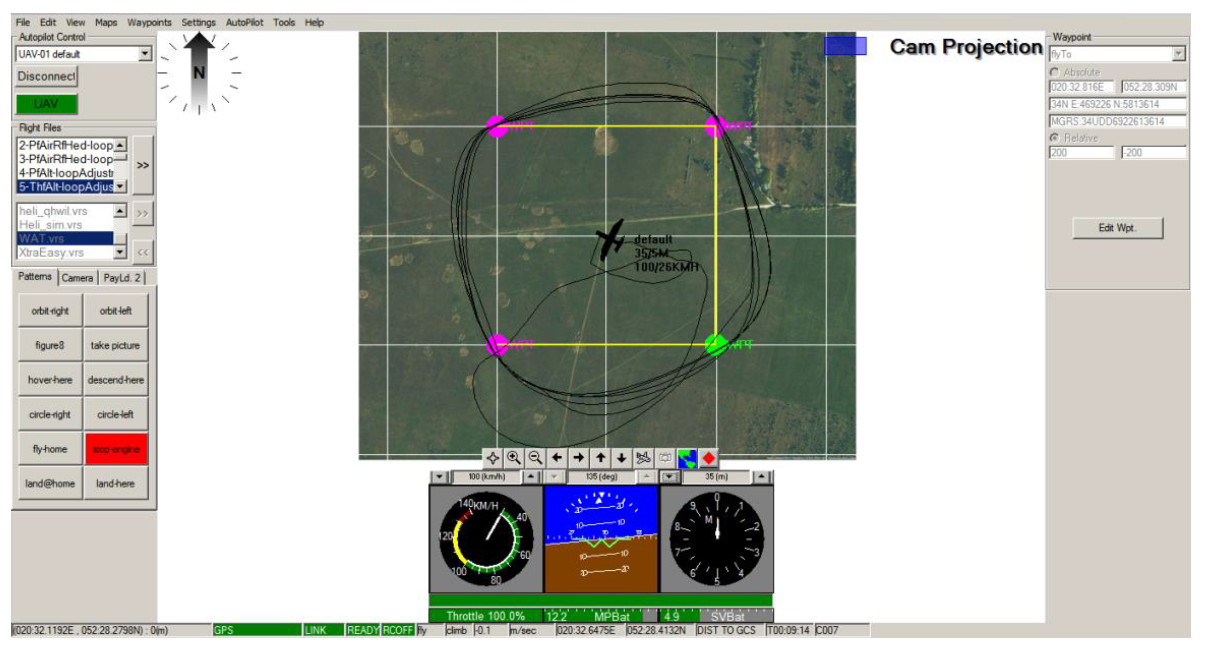Viewport: 1205px width, 648px height.
Task: Click the globe map layer icon
Action: pyautogui.click(x=687, y=458)
